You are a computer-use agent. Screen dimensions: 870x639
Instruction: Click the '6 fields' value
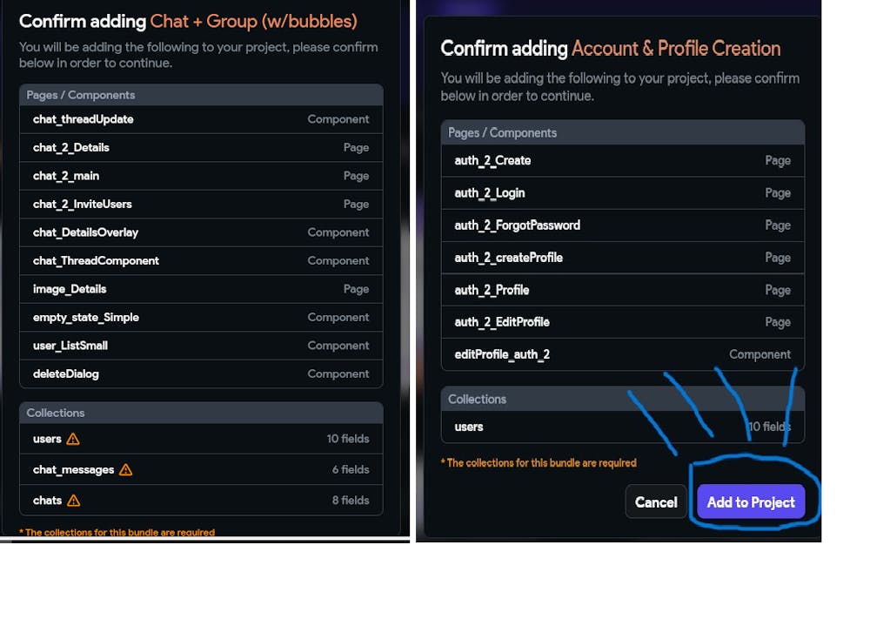pyautogui.click(x=351, y=469)
